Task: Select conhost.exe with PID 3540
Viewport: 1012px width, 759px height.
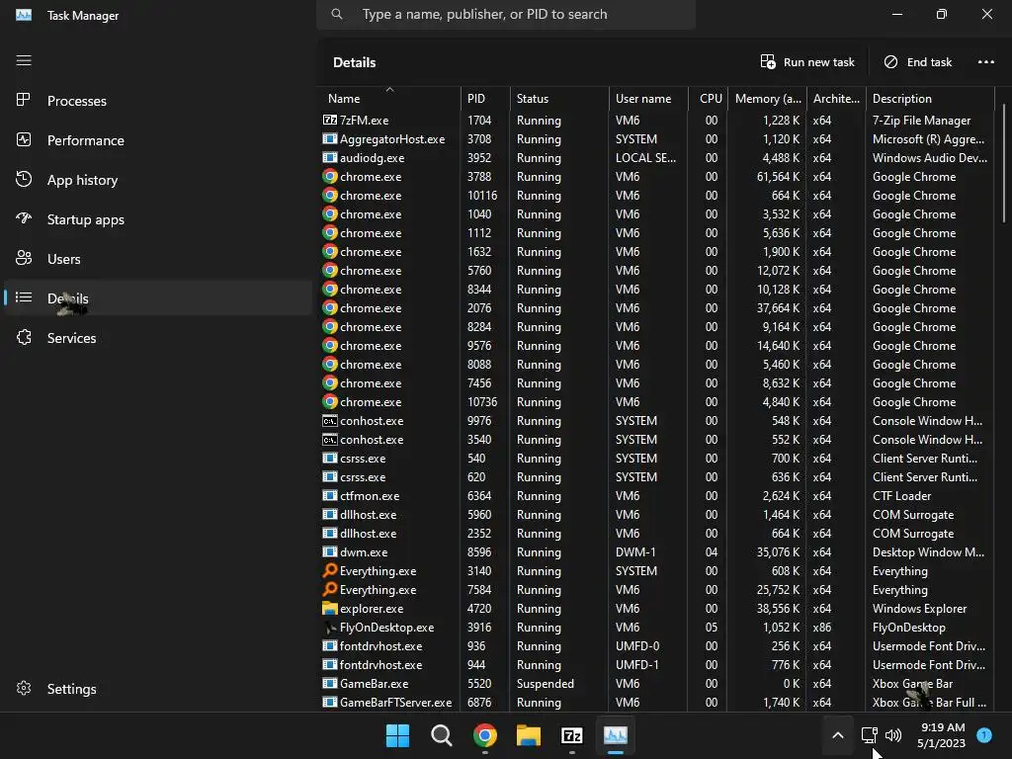Action: pos(657,440)
